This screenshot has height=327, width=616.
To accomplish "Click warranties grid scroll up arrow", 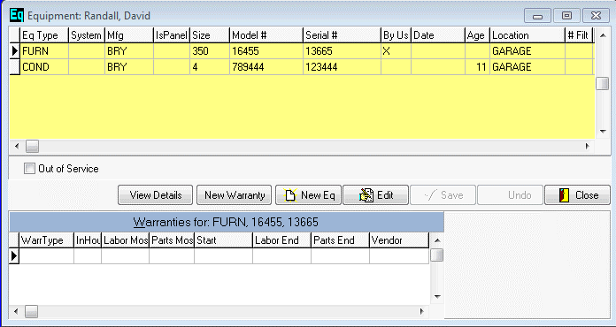I will [x=437, y=240].
